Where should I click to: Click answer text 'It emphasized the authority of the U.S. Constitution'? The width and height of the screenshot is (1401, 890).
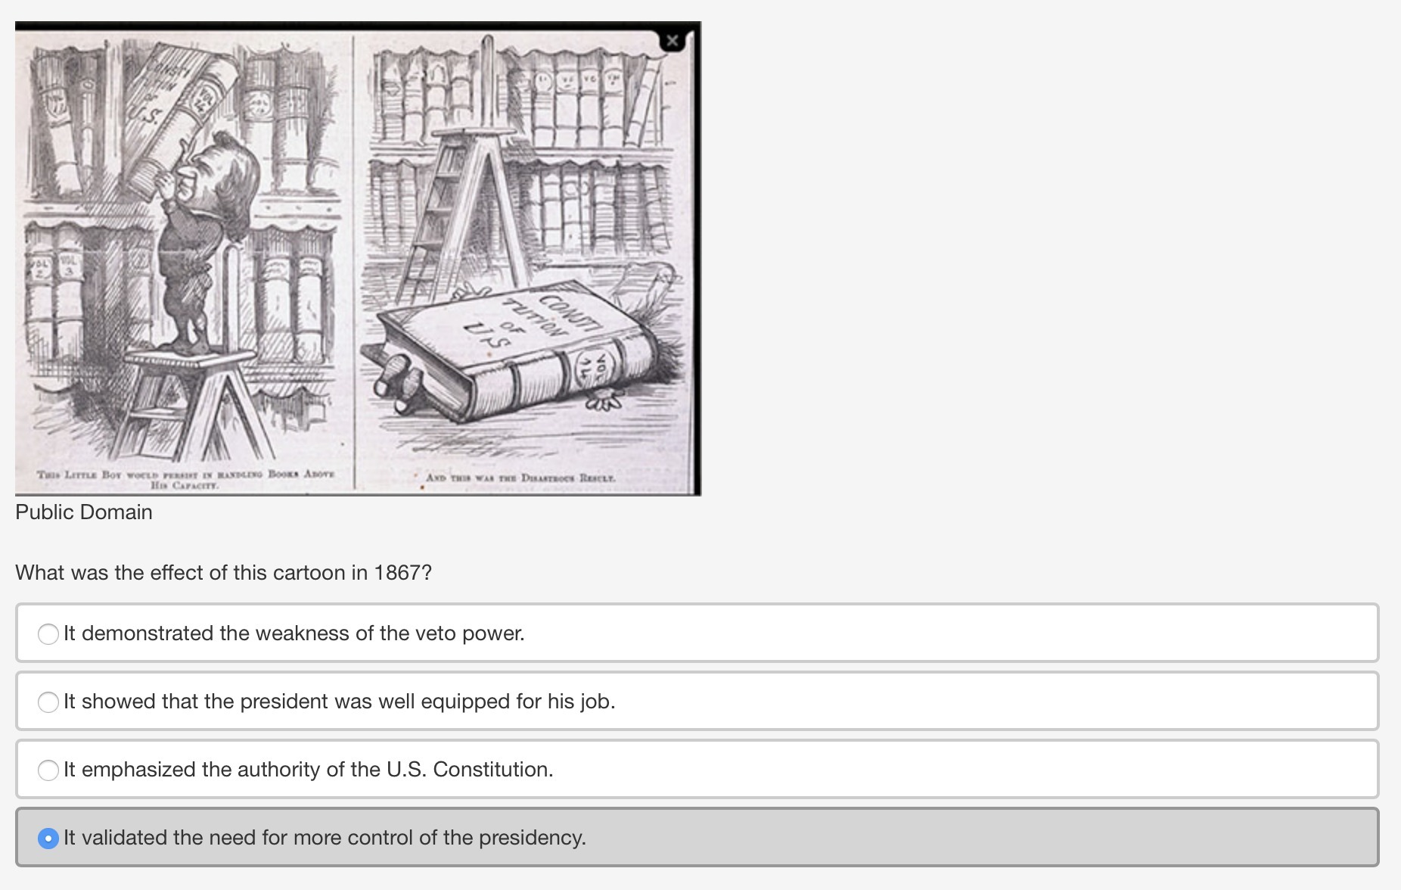tap(308, 770)
